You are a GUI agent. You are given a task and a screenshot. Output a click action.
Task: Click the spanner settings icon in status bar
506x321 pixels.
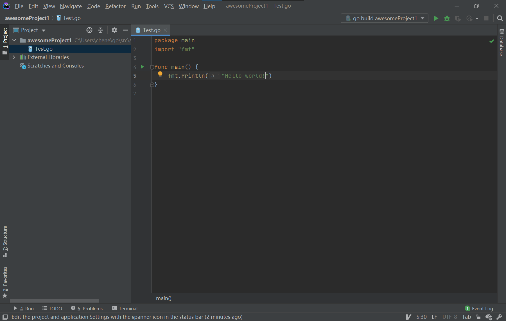(x=499, y=317)
